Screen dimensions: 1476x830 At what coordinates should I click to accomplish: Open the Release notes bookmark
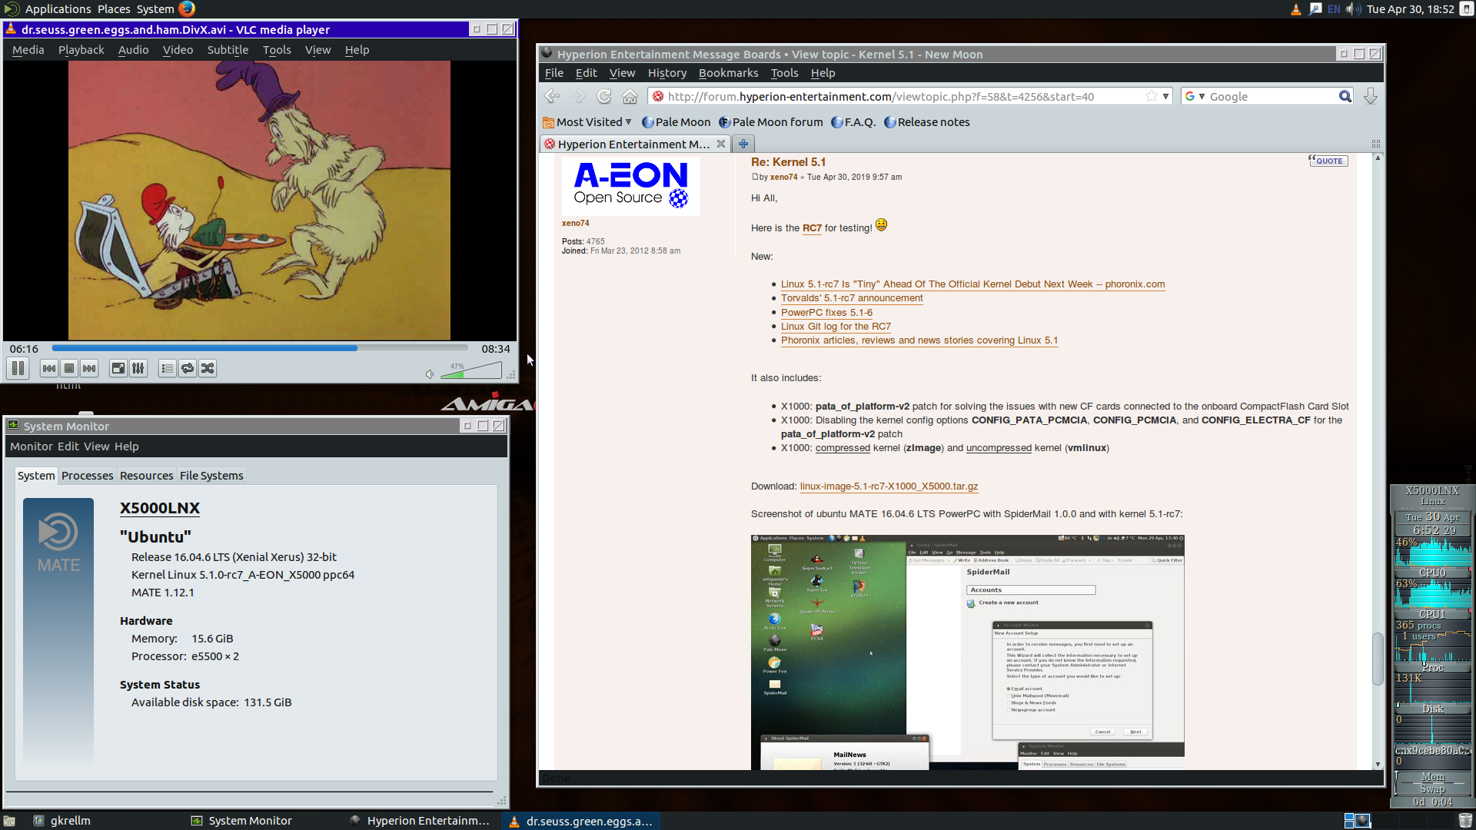(926, 122)
